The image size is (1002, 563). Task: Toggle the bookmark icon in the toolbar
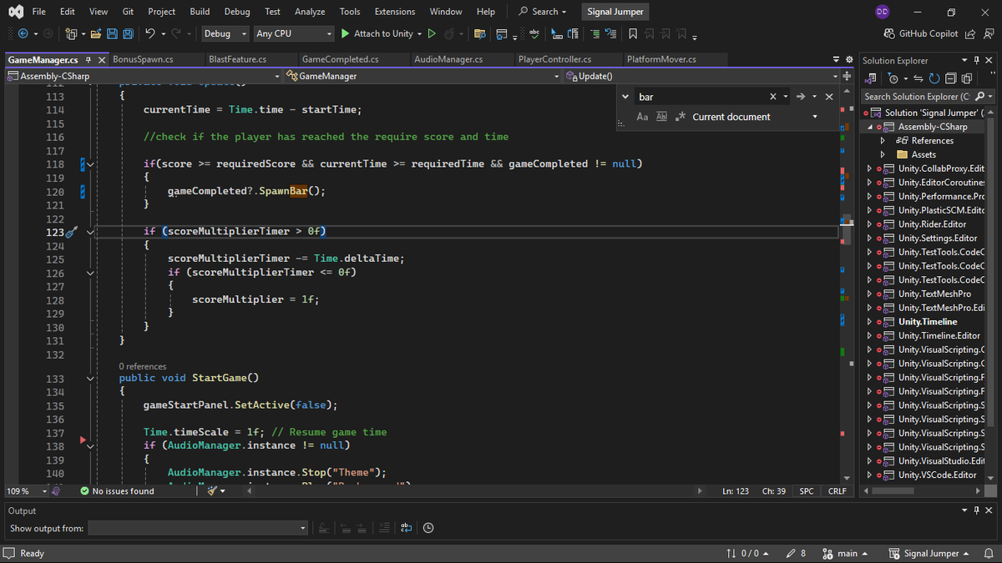pyautogui.click(x=633, y=33)
